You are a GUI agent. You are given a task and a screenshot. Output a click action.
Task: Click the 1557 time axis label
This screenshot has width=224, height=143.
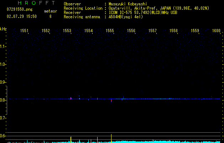[152, 31]
